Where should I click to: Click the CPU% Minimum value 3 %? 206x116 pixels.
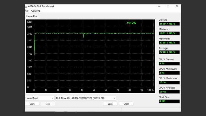(x=169, y=73)
